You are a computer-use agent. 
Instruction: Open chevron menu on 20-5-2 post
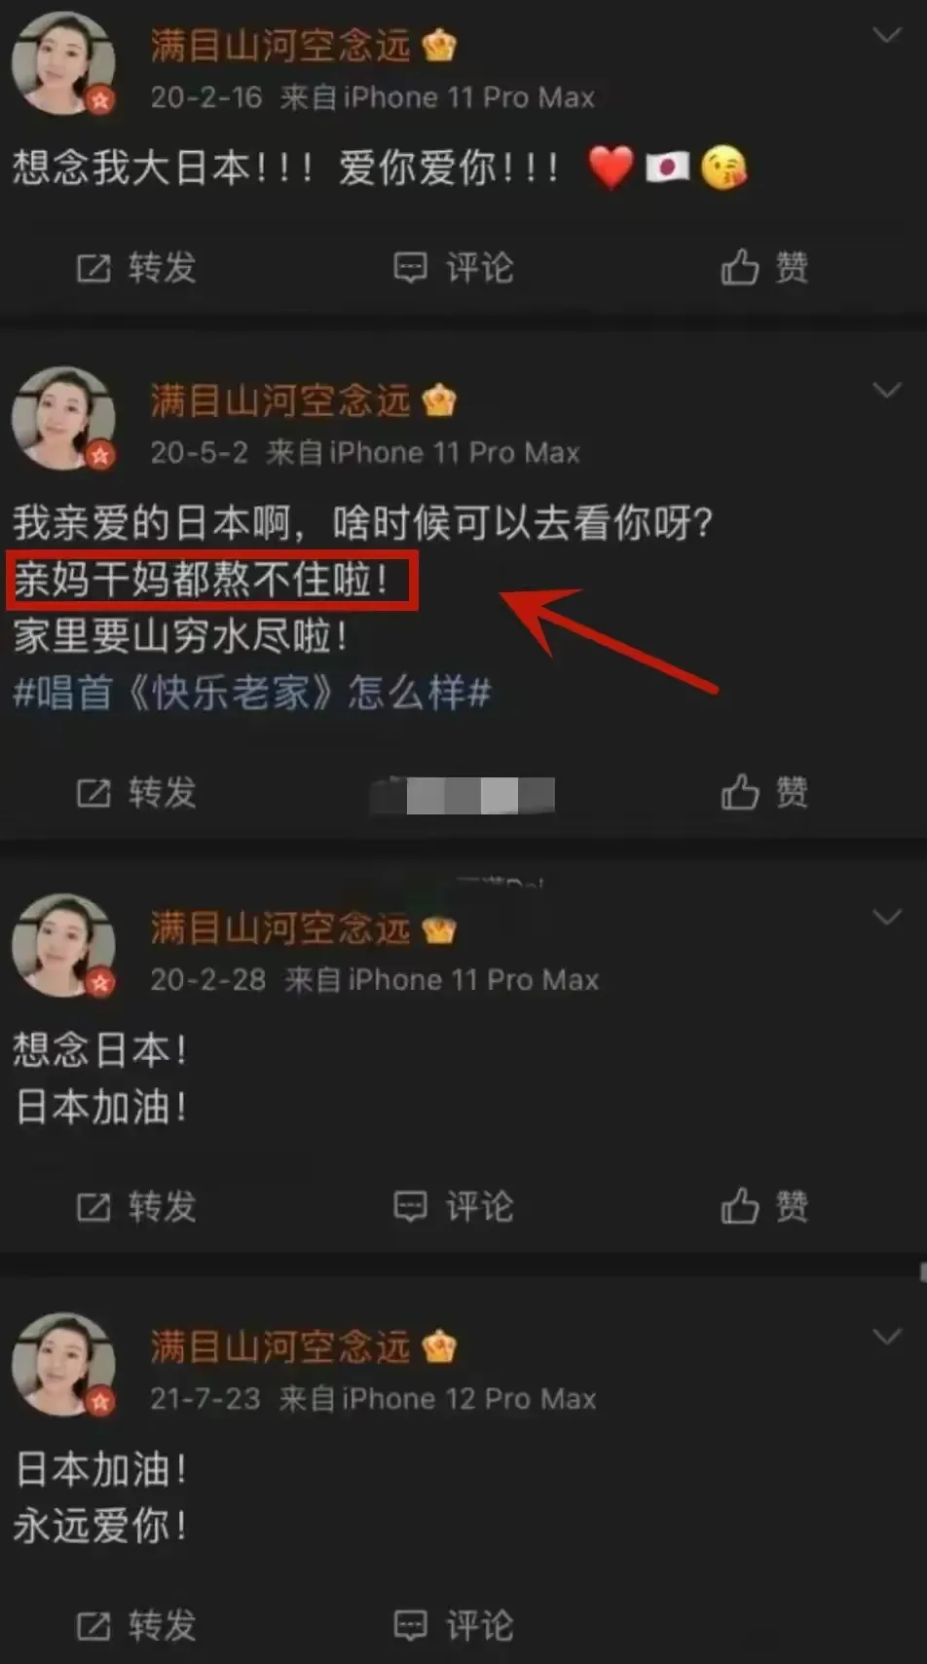pyautogui.click(x=887, y=391)
